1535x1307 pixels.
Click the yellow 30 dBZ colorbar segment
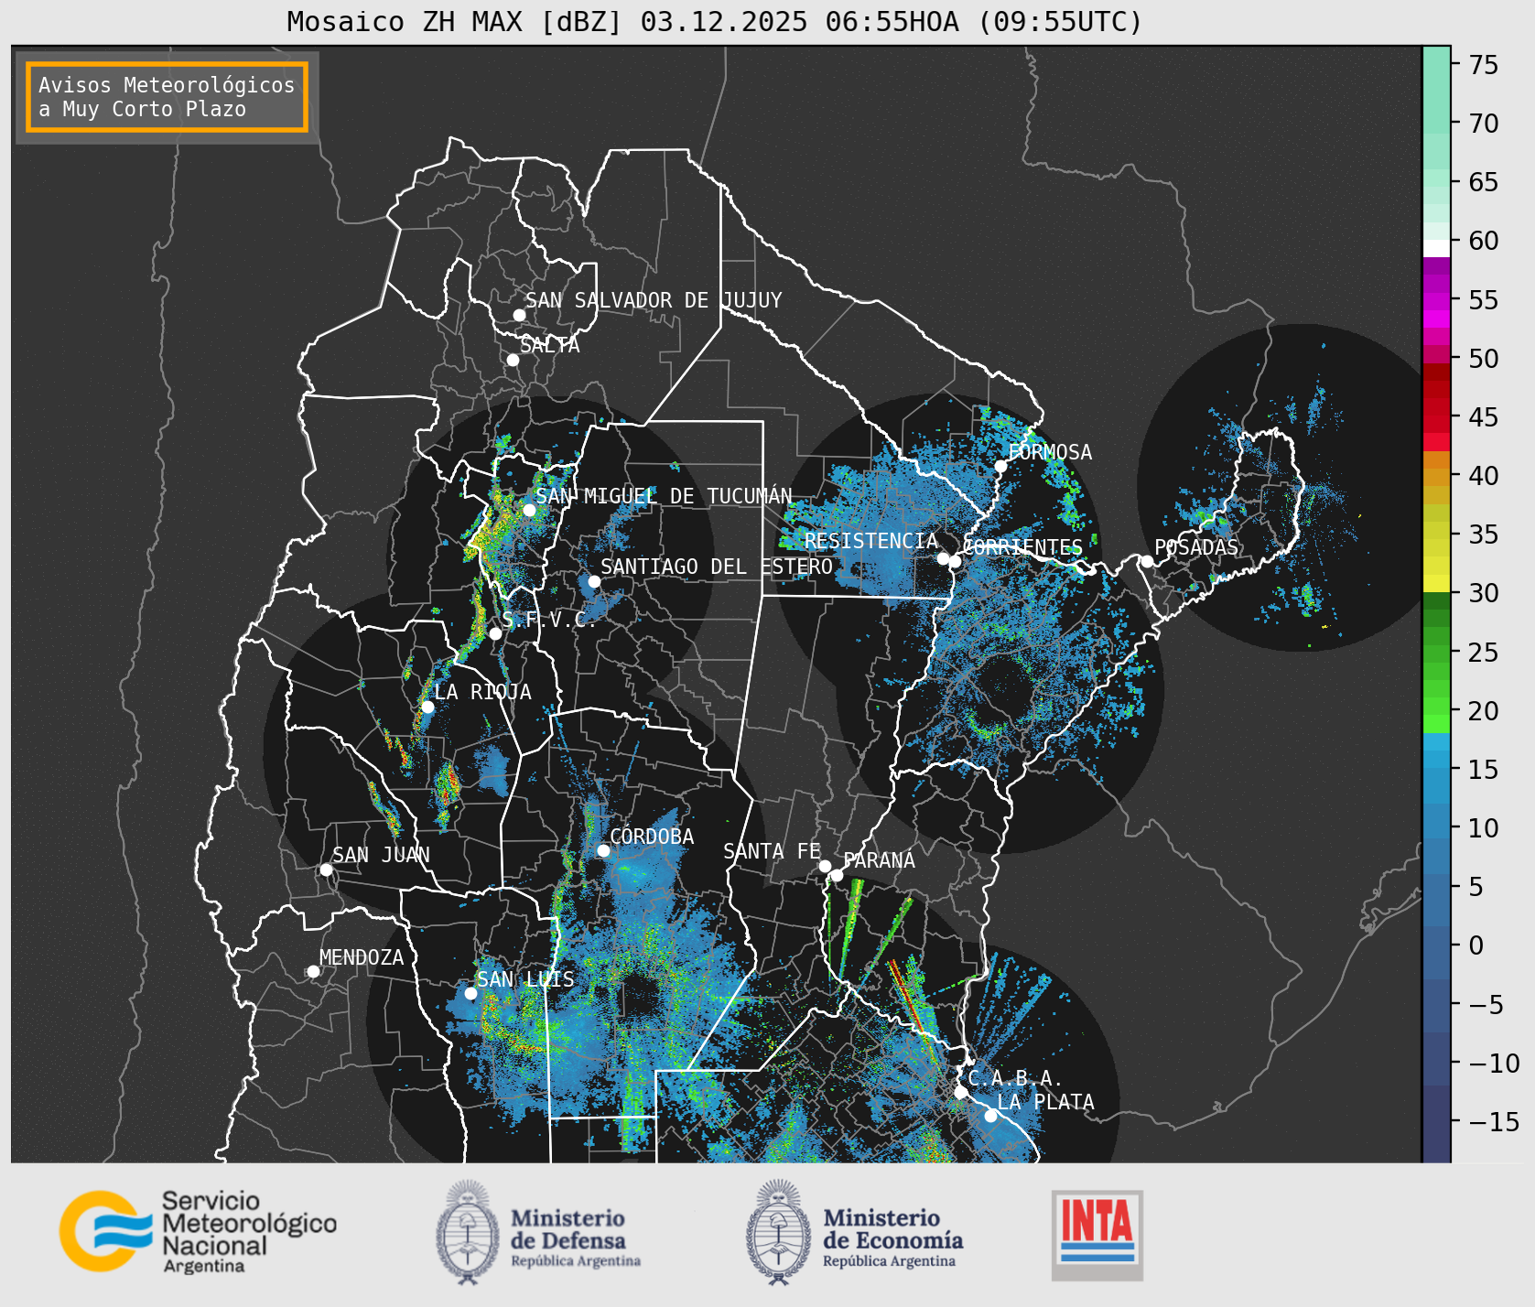point(1437,583)
